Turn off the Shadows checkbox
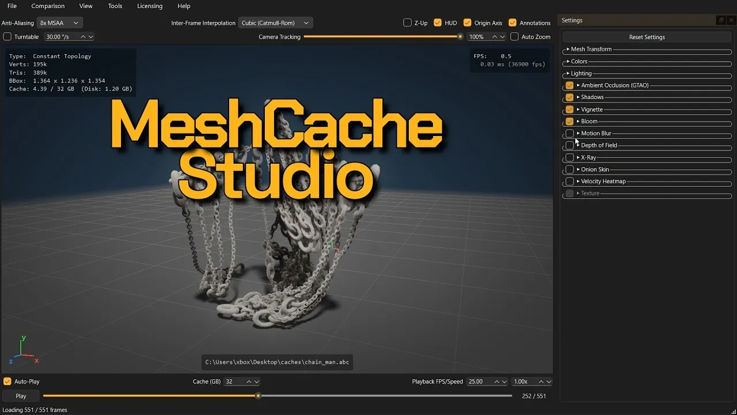 click(569, 97)
